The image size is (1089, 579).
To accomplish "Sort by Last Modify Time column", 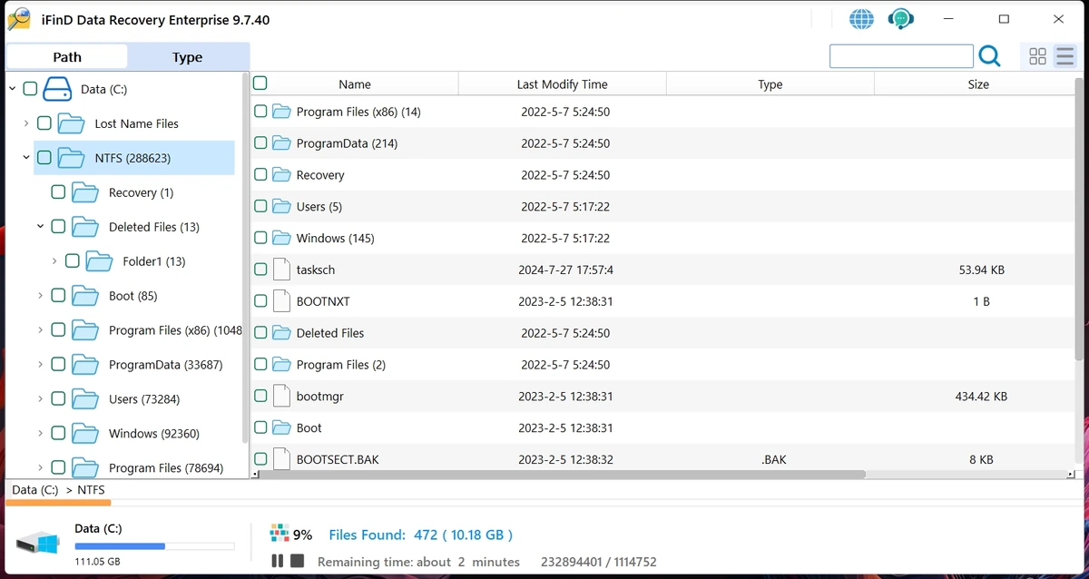I will coord(563,83).
